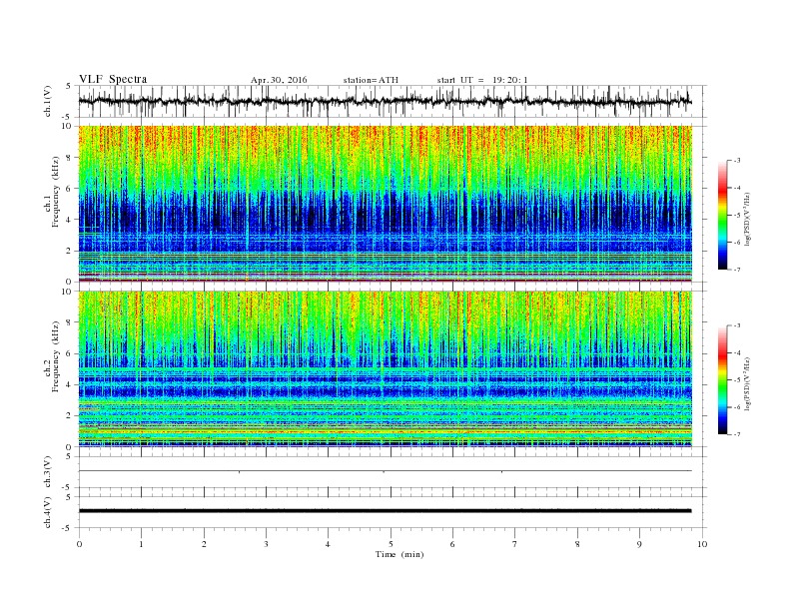Viewport: 791px width, 611px height.
Task: Click the ch.1 spectrogram color scale bar
Action: pyautogui.click(x=723, y=216)
